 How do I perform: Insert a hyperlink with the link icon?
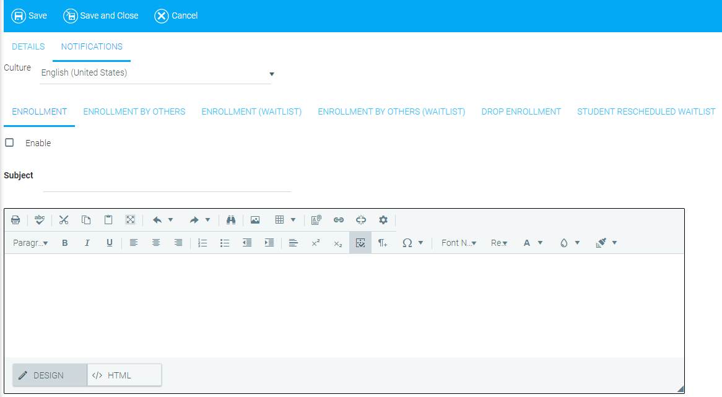339,220
